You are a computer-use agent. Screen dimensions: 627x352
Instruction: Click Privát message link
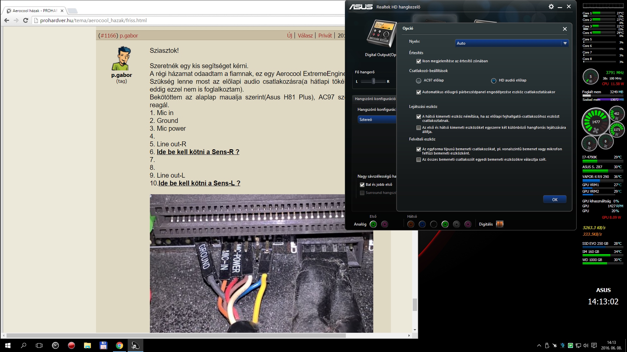[325, 36]
